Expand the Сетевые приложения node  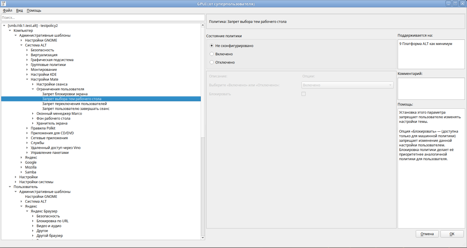click(x=27, y=138)
